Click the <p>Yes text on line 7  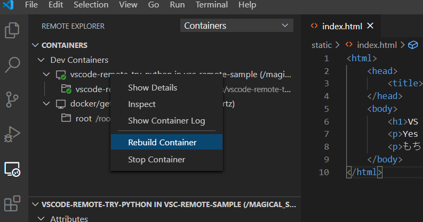403,134
